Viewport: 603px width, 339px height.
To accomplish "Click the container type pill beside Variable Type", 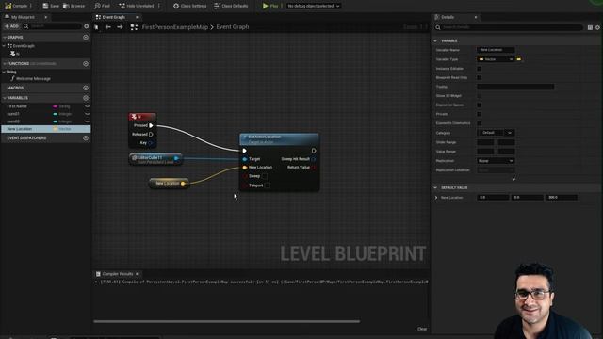I will point(519,59).
